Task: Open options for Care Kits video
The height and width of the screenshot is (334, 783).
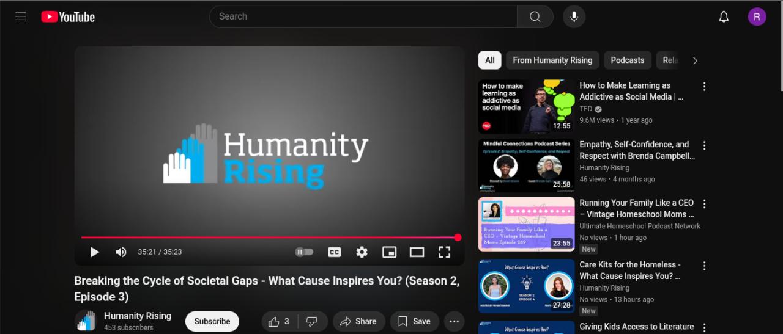Action: point(704,266)
